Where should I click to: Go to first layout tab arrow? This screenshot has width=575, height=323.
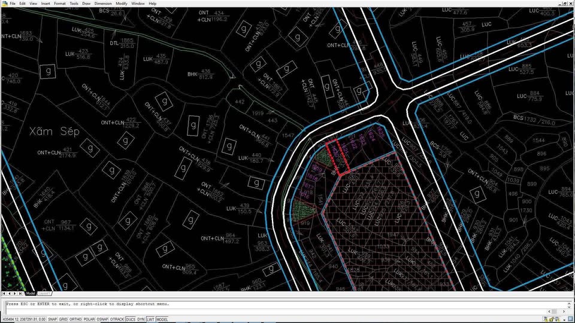point(4,294)
